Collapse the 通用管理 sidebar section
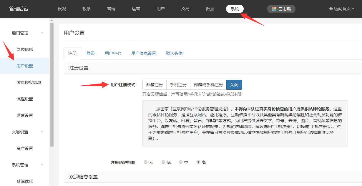The image size is (362, 186). click(x=42, y=33)
